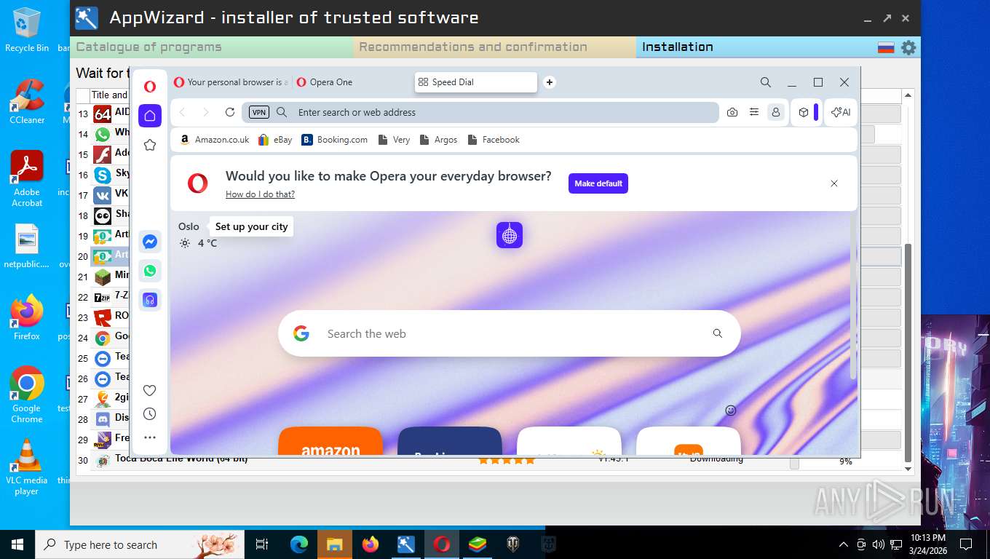
Task: Open eBay bookmark
Action: pos(275,140)
